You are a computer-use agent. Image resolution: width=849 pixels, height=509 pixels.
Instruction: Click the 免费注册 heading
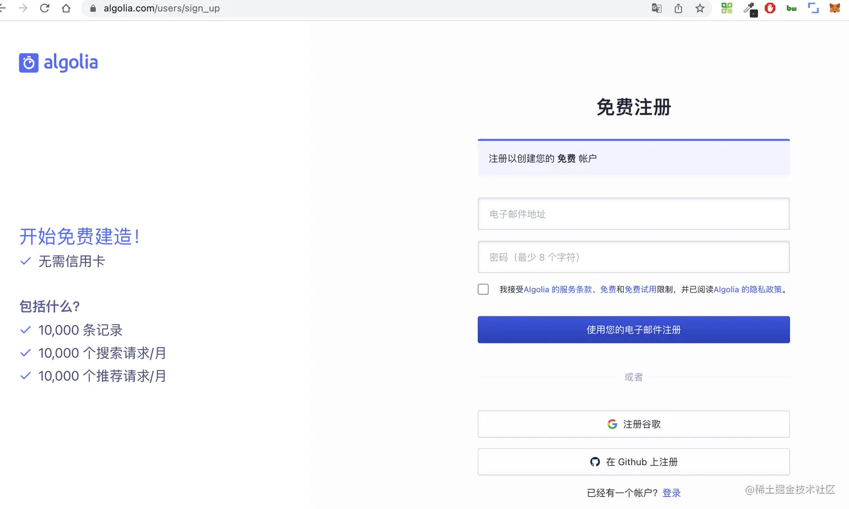633,107
